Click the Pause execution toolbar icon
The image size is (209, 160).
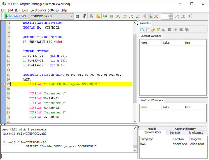pyautogui.click(x=111, y=16)
